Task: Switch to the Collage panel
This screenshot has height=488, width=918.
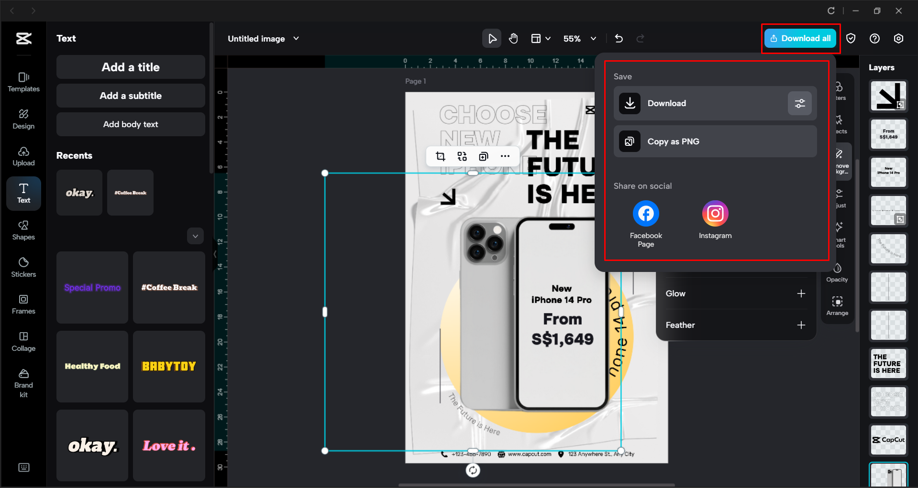Action: (23, 341)
